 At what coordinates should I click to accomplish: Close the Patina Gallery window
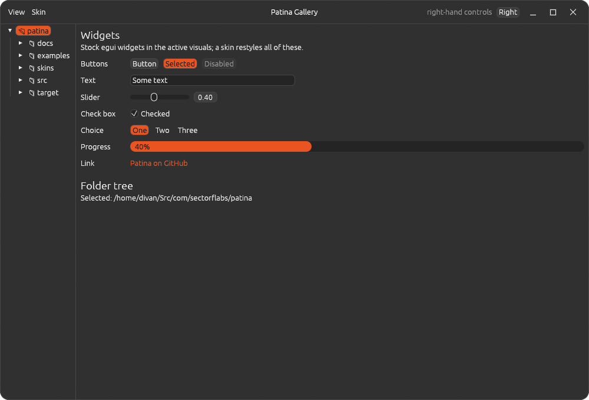(573, 12)
